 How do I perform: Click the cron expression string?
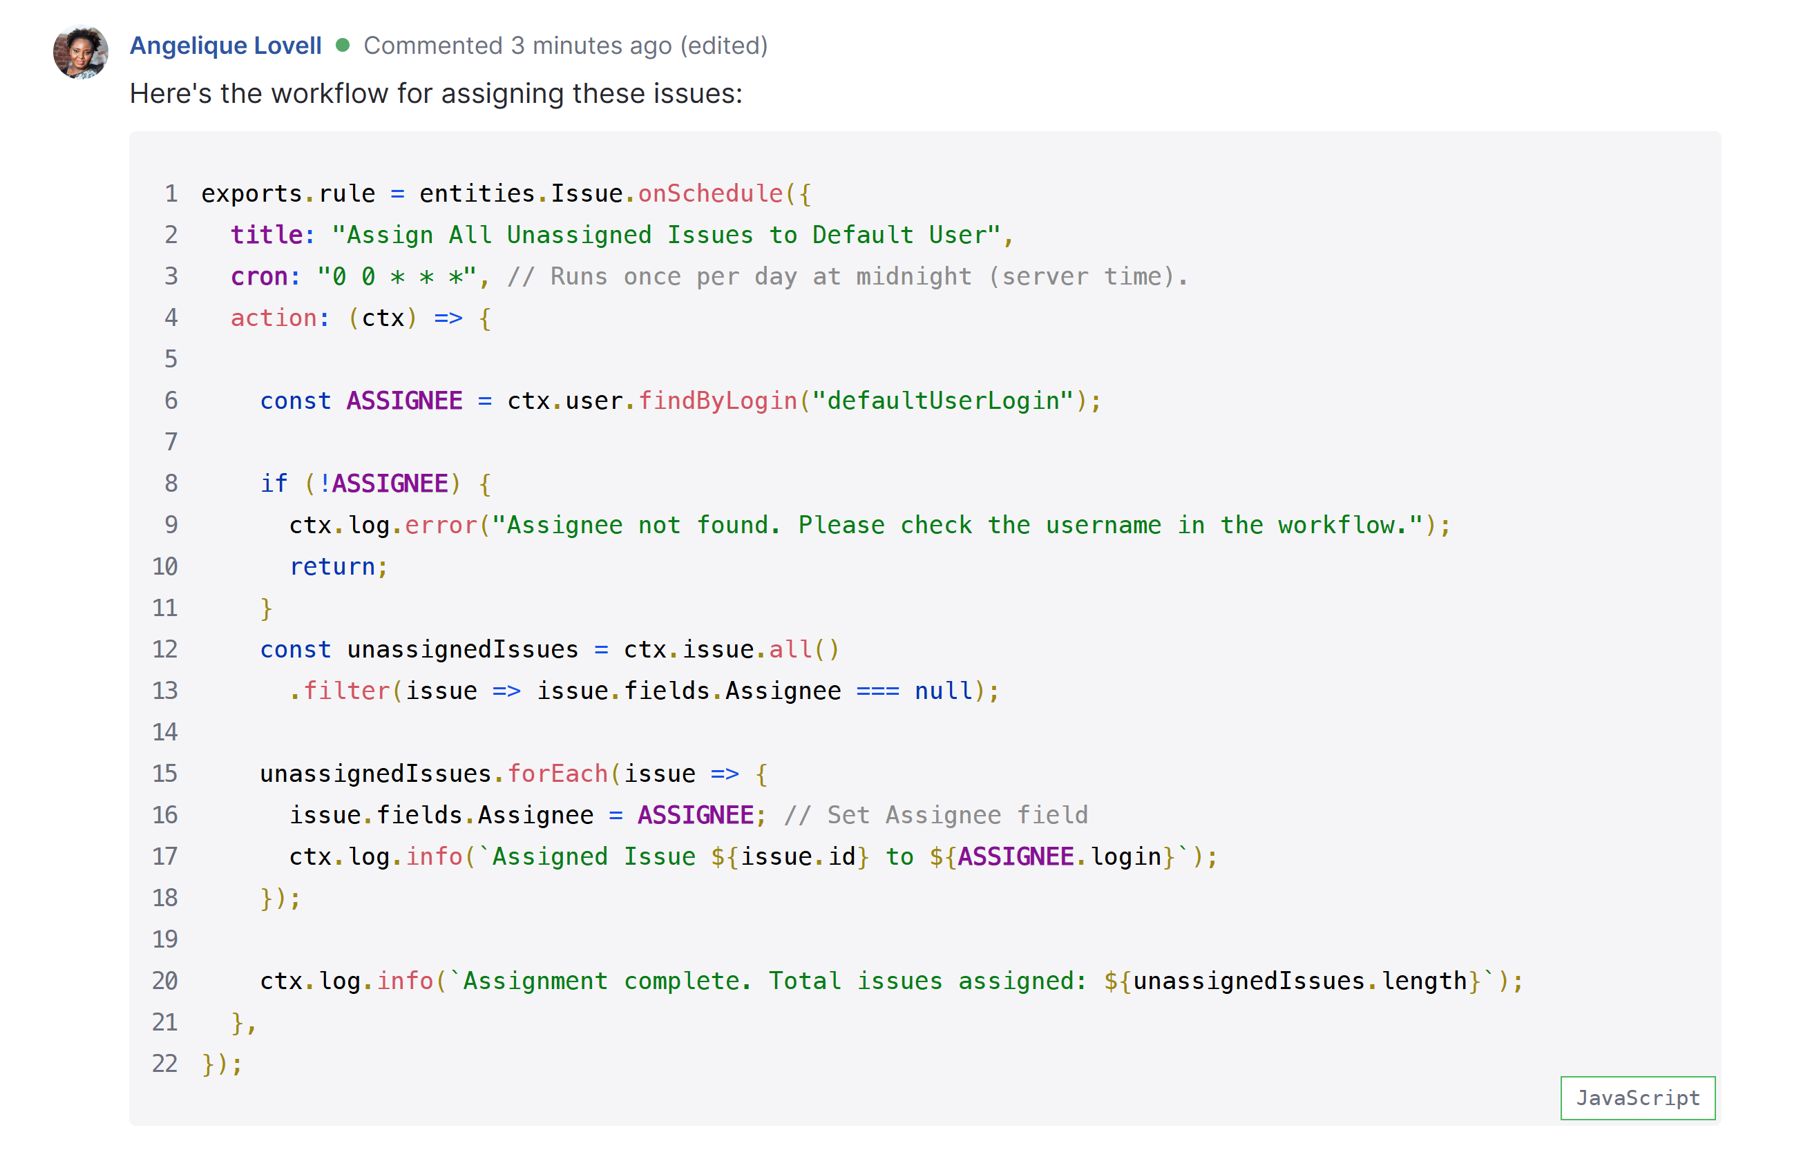[397, 277]
